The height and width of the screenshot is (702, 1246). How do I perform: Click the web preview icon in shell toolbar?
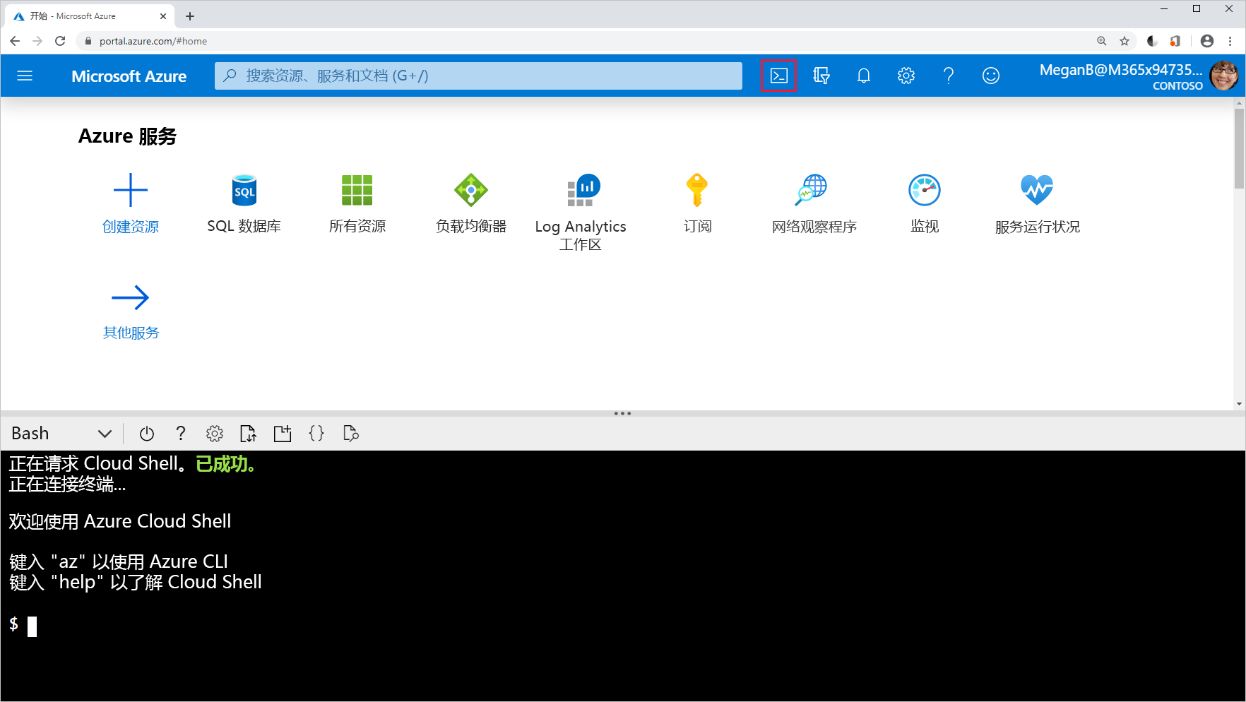[350, 434]
